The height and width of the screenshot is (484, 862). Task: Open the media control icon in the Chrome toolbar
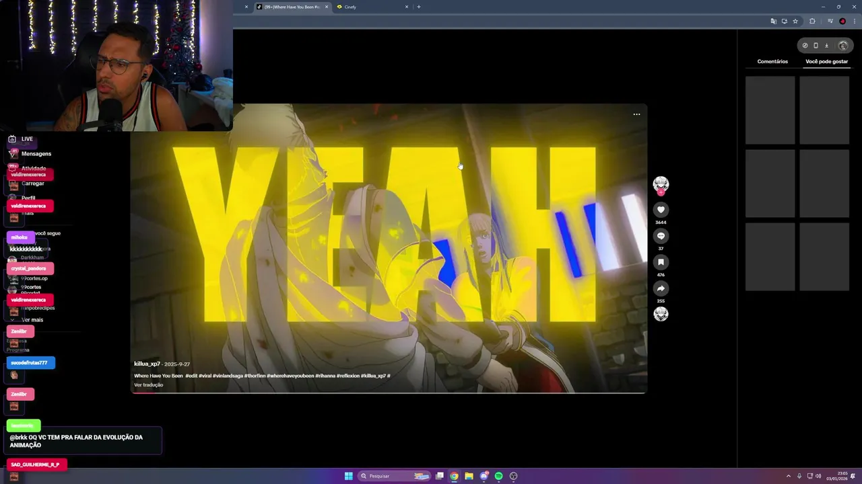(830, 22)
